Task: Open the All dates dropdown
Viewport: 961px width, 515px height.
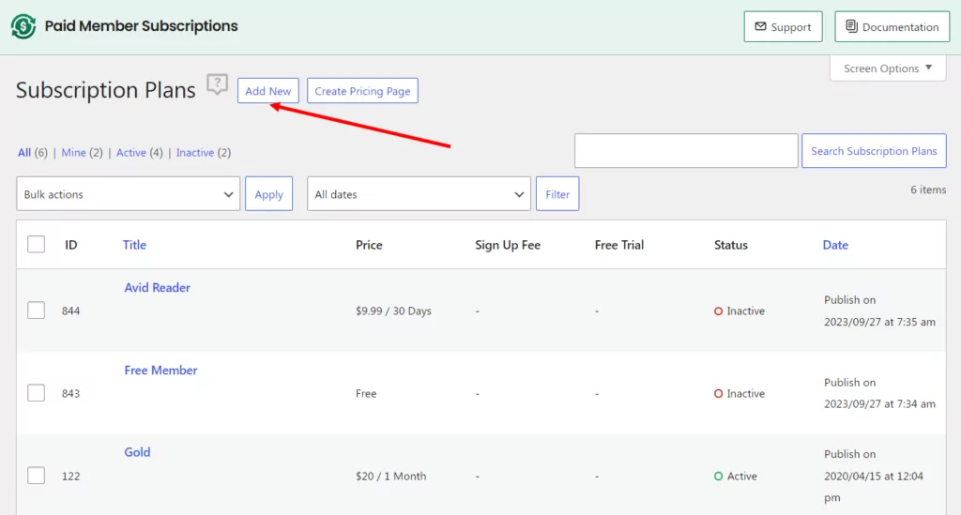Action: 419,194
